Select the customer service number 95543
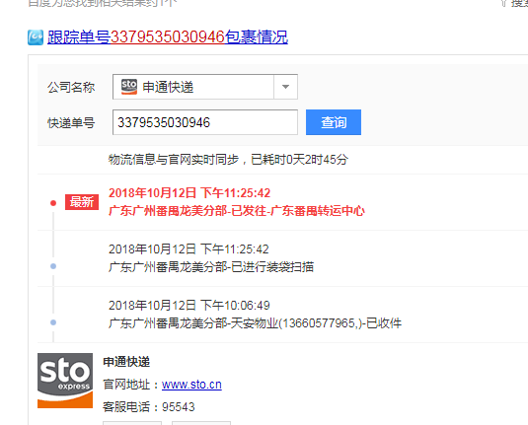Screen dimensions: 528x425 pos(179,407)
